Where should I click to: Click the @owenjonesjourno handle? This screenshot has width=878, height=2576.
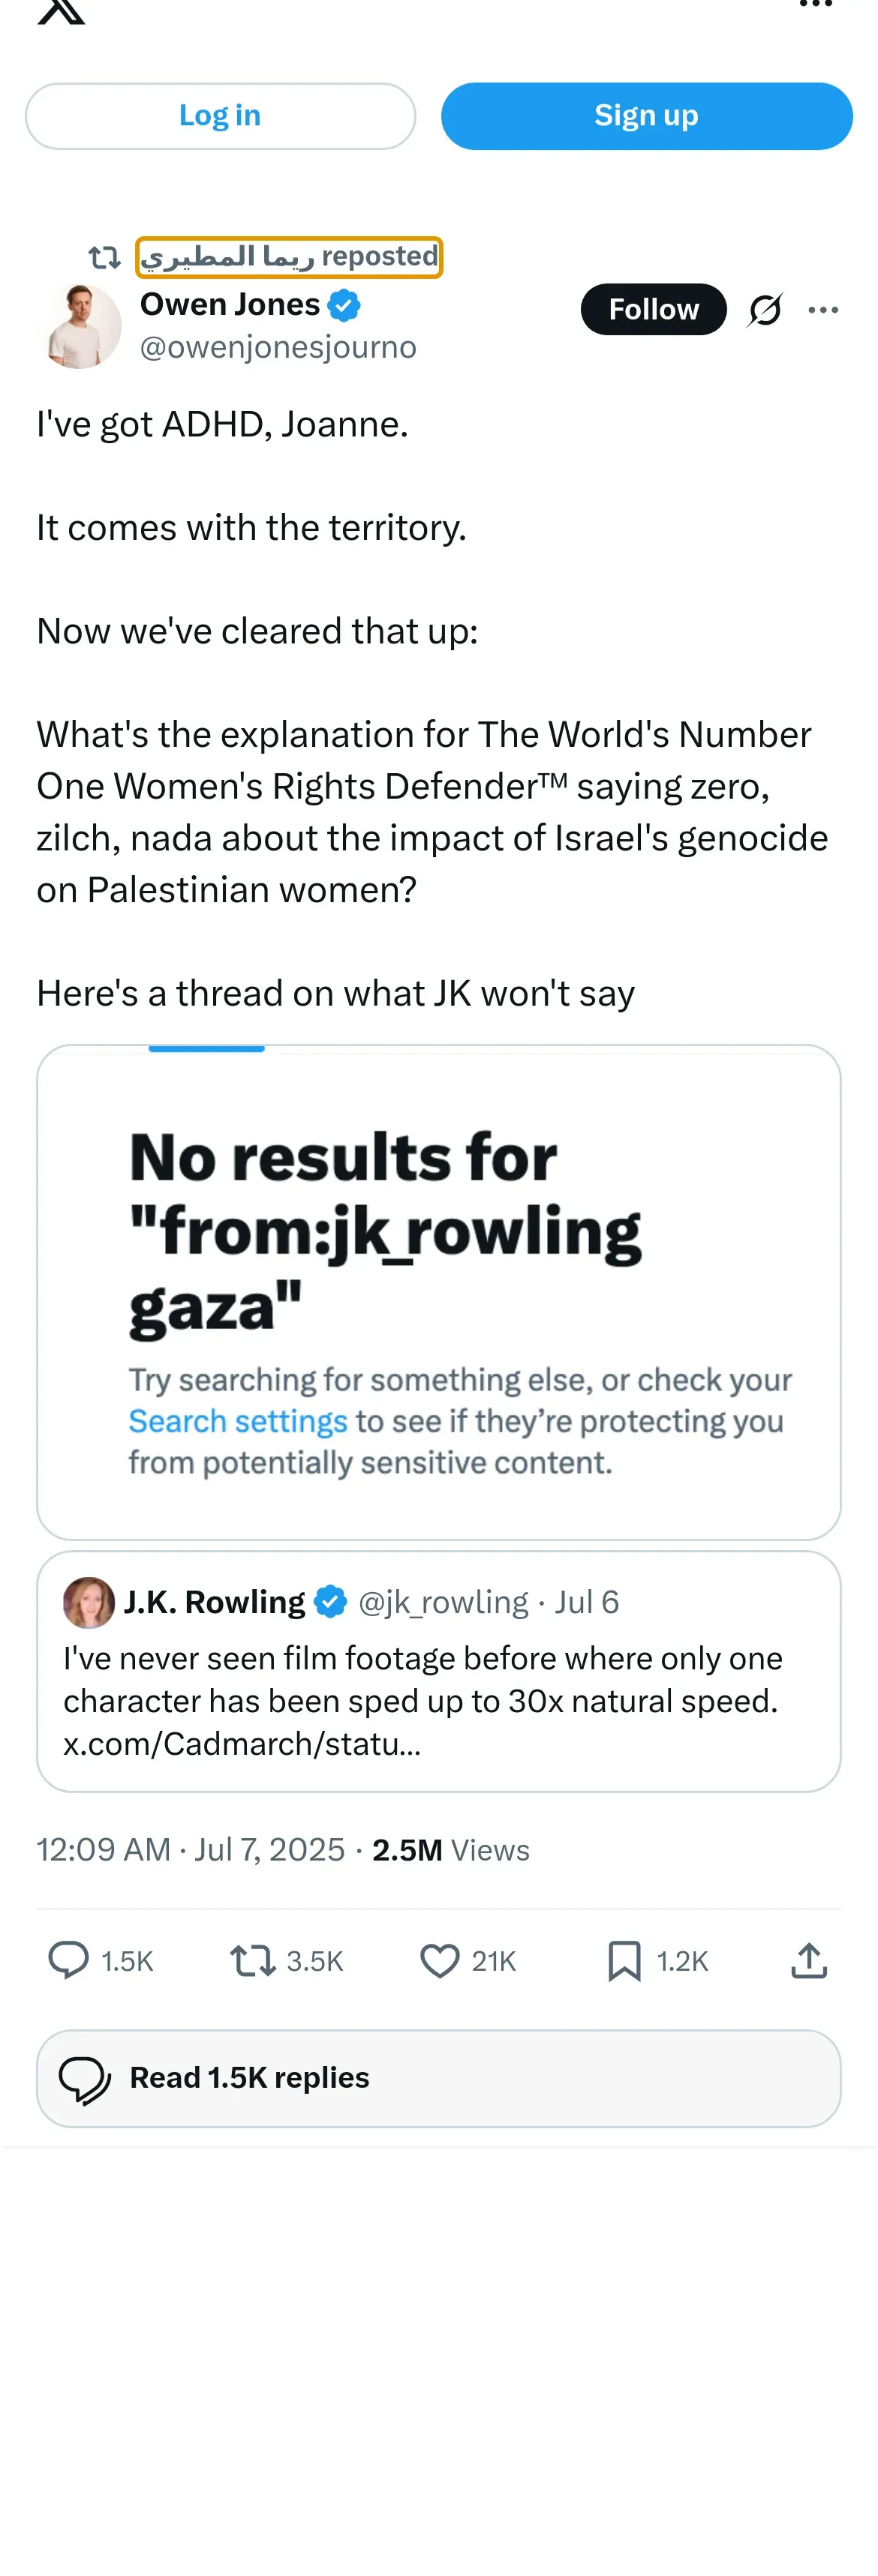(x=278, y=347)
